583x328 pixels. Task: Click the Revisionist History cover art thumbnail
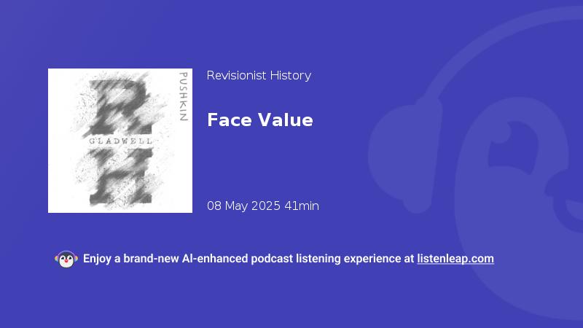coord(120,141)
